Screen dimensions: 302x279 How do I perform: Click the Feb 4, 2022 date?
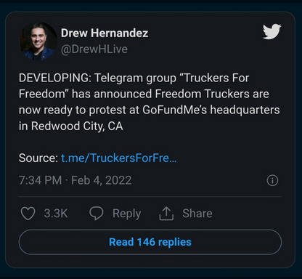102,180
